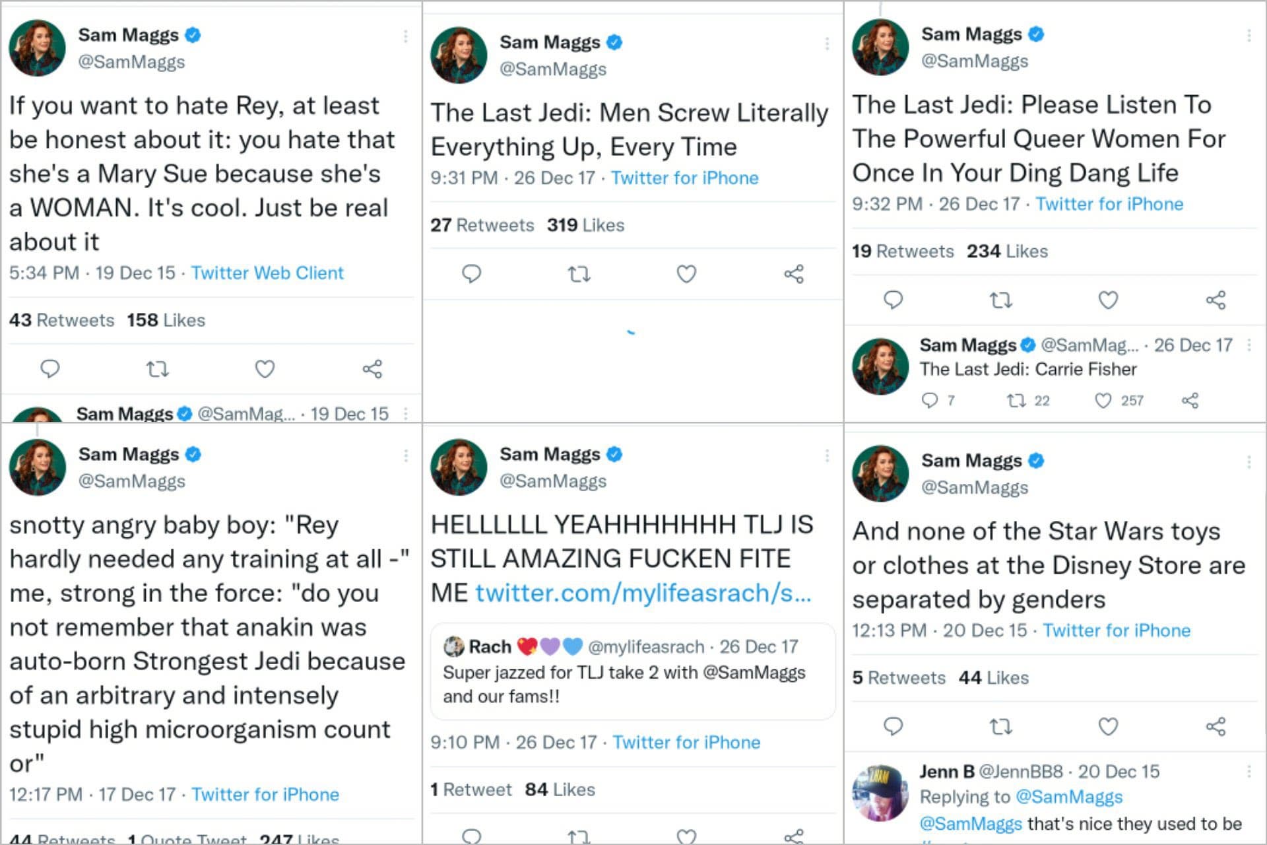Viewport: 1267px width, 845px height.
Task: Share the Disney Store toys tweet
Action: (x=1216, y=726)
